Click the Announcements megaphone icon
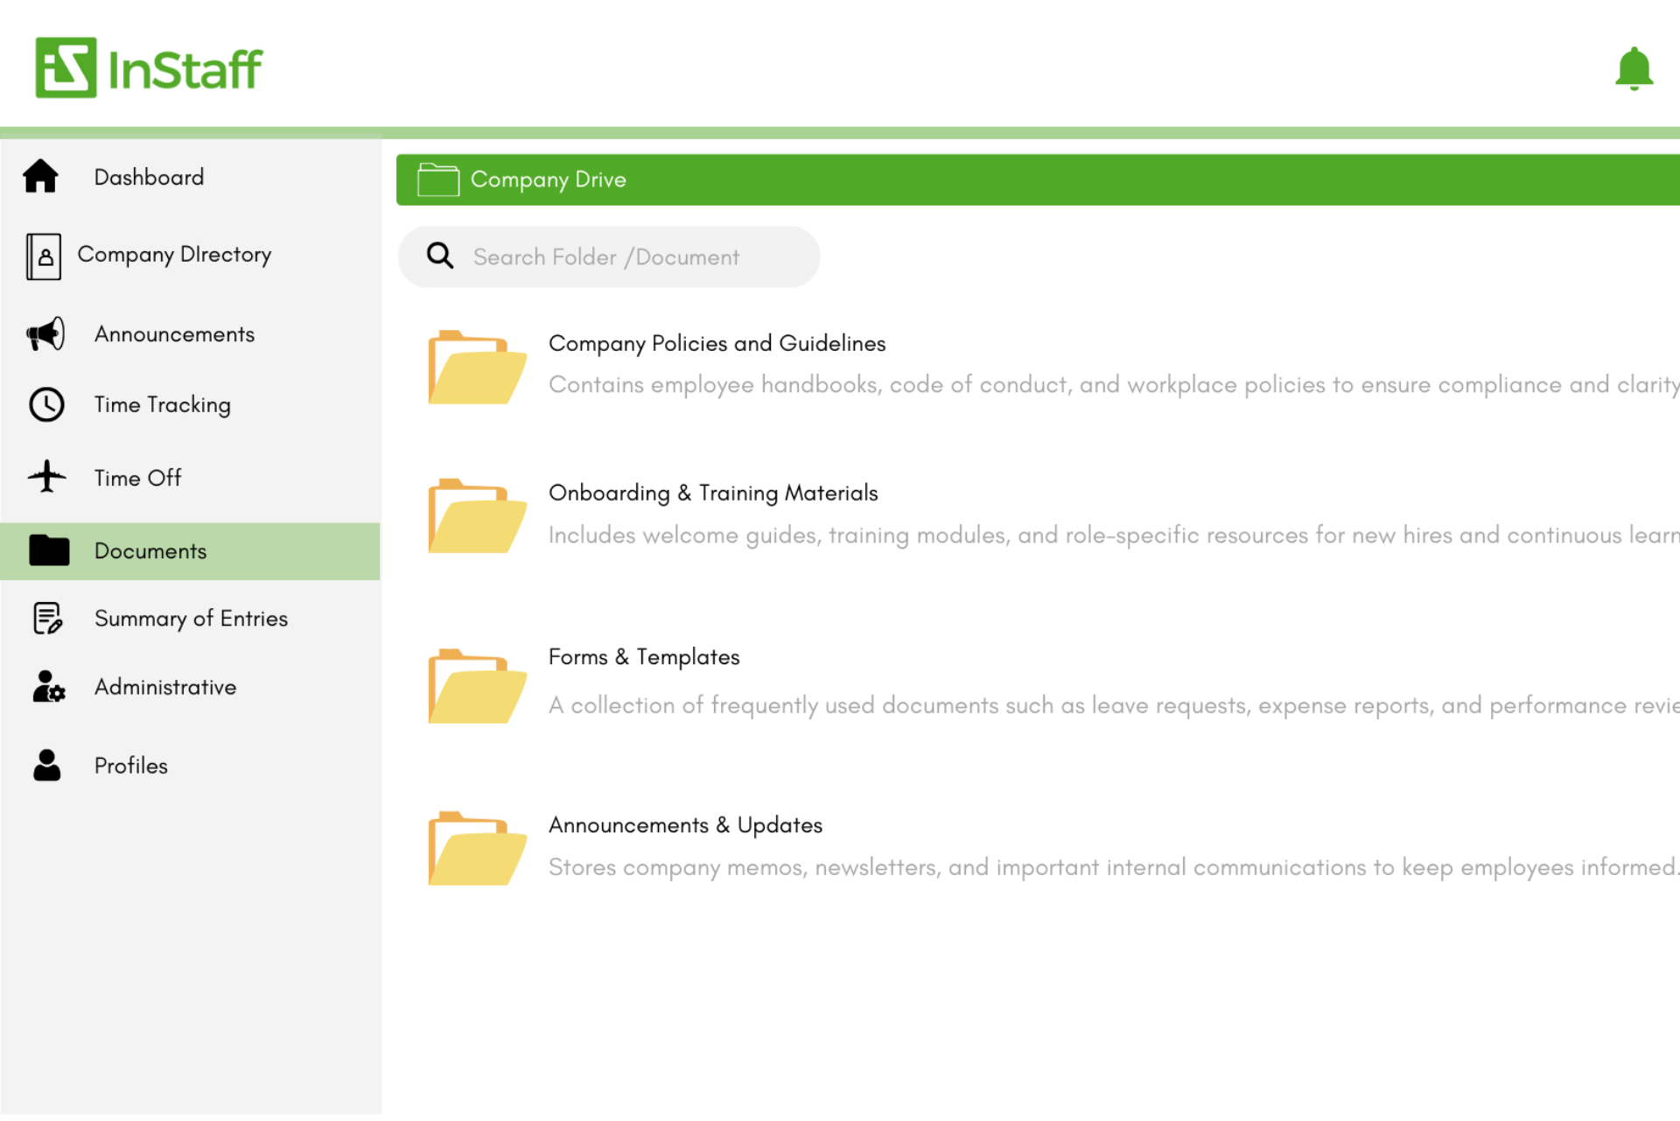Image resolution: width=1680 pixels, height=1121 pixels. click(x=45, y=333)
